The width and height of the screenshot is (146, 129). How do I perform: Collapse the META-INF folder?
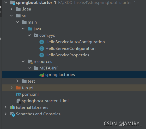click(29, 68)
